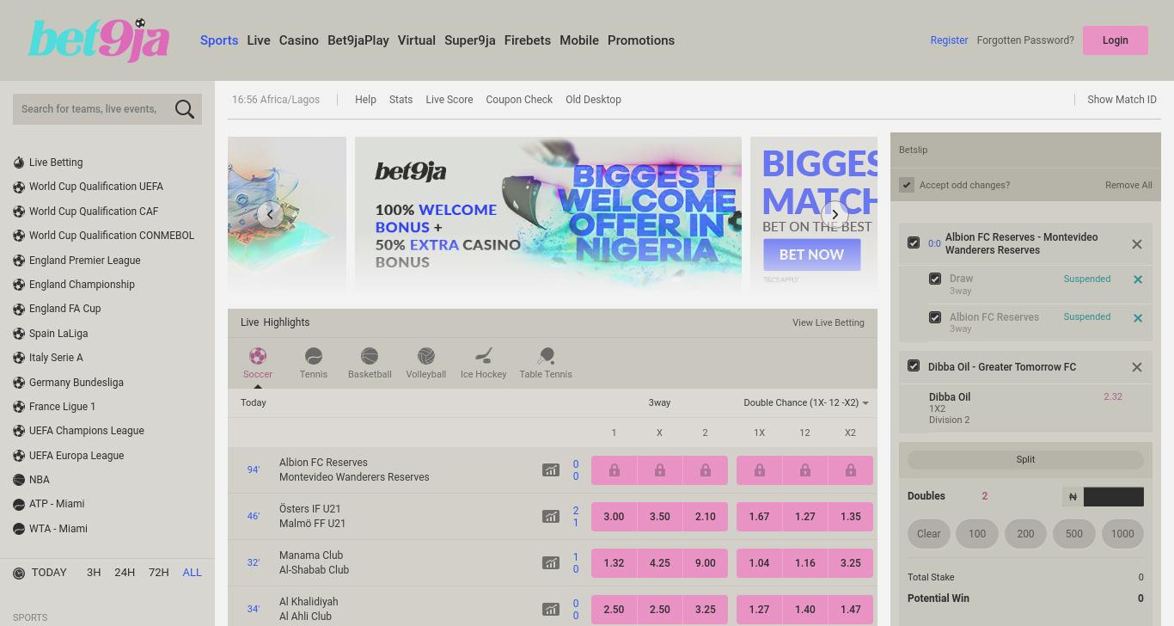The width and height of the screenshot is (1174, 626).
Task: Open stats icon for Albion FC Reserves match
Action: point(550,470)
